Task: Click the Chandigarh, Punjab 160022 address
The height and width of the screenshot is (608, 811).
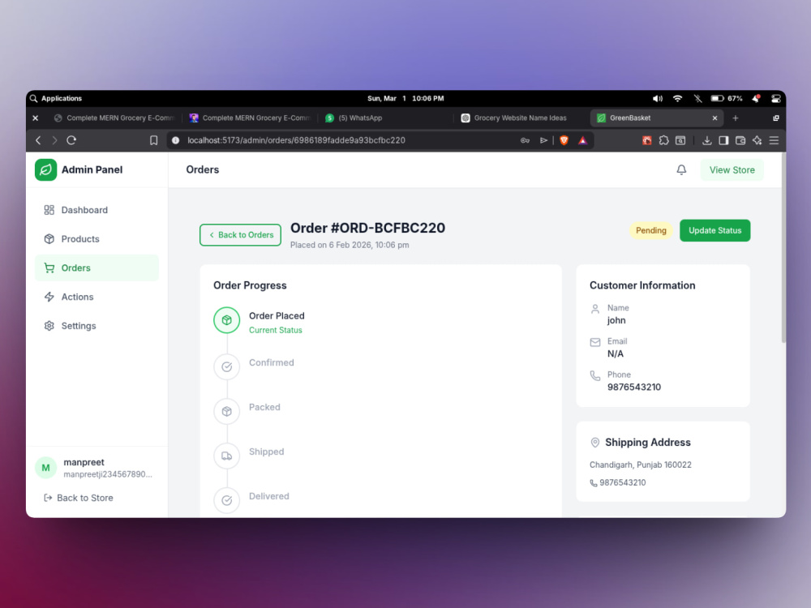Action: tap(641, 465)
